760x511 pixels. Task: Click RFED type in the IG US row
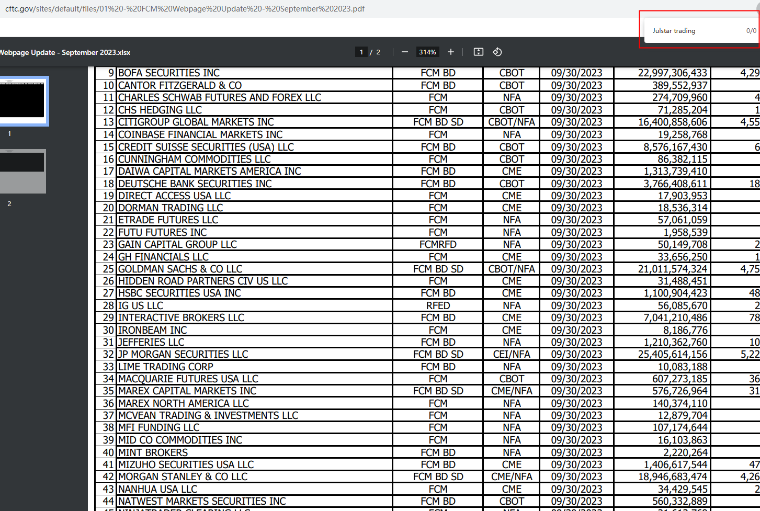coord(438,305)
